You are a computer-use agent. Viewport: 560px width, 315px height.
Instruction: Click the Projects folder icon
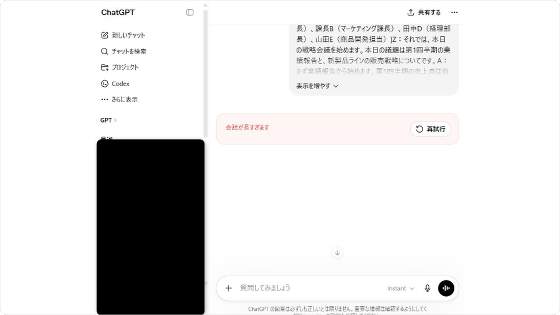(x=105, y=67)
